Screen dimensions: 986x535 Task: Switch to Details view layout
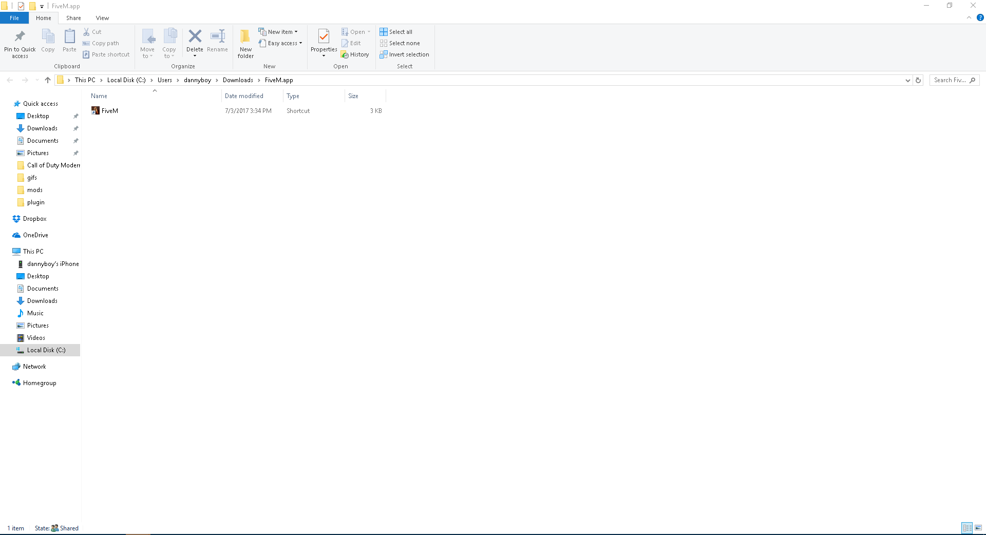[967, 528]
